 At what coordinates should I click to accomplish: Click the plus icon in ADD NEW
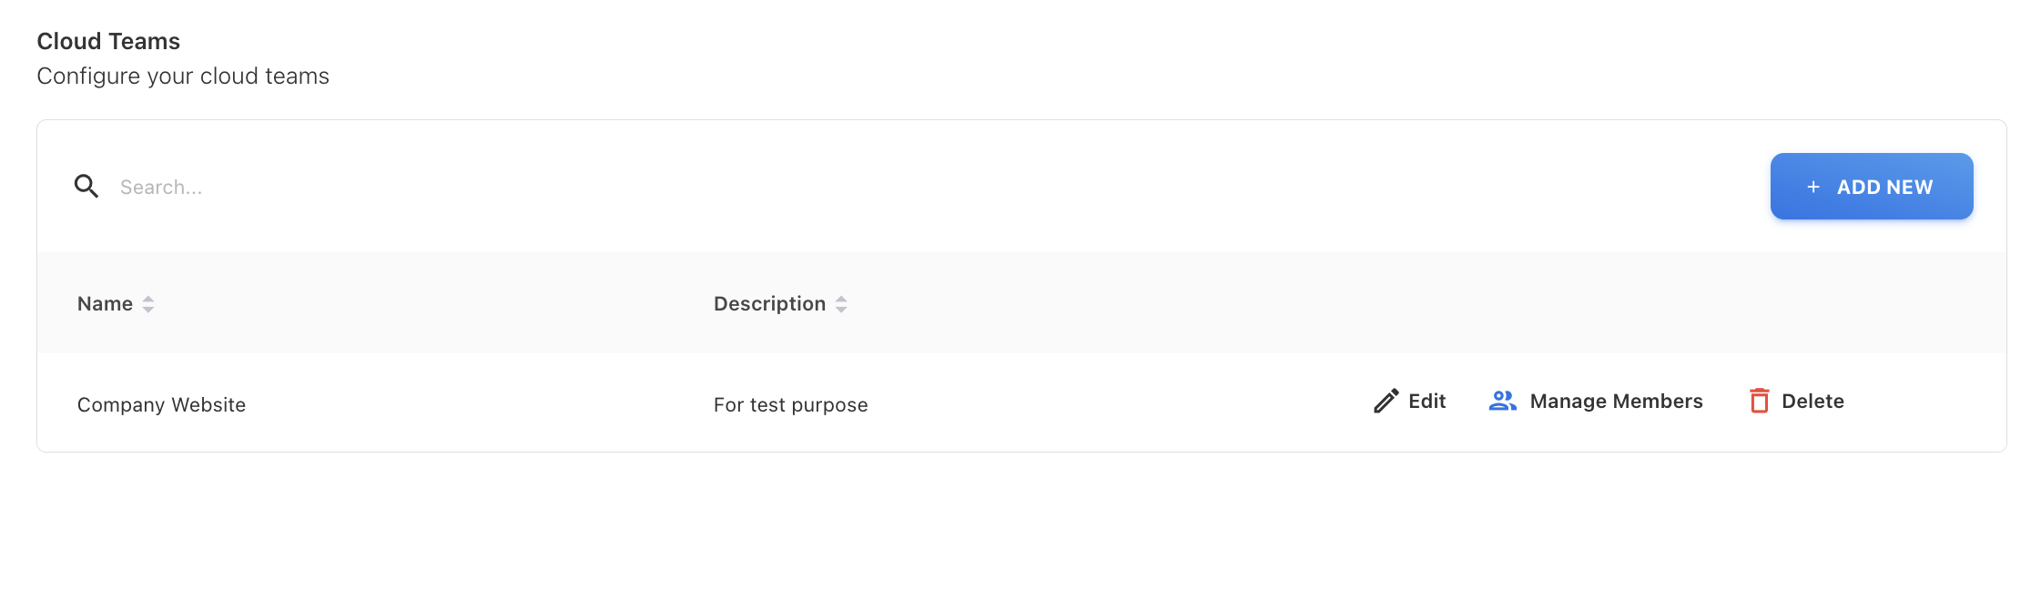click(x=1813, y=187)
